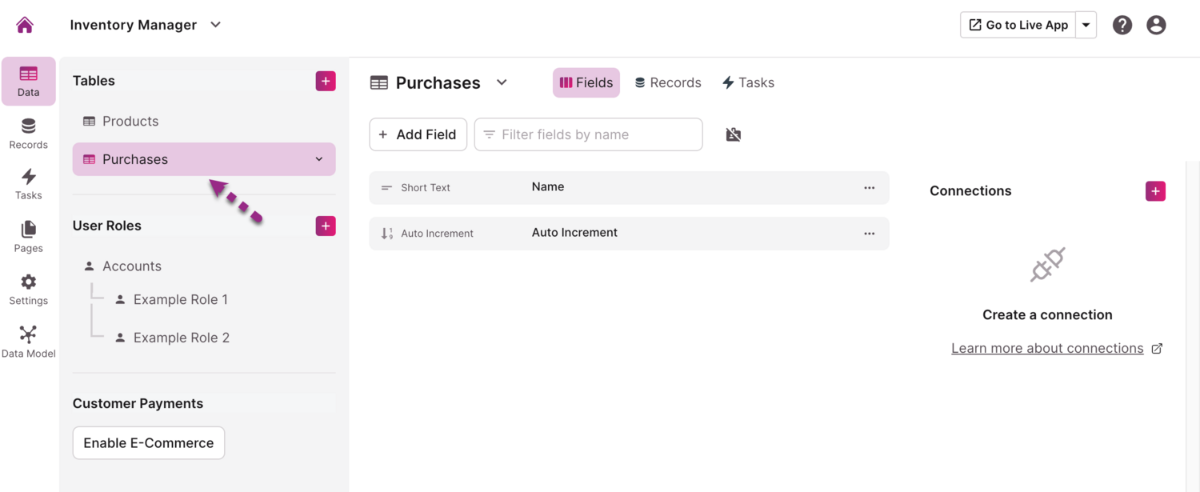This screenshot has height=492, width=1200.
Task: Open Settings from the left sidebar
Action: (x=28, y=289)
